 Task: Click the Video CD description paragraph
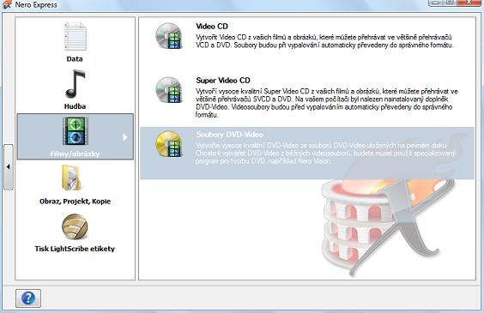point(324,41)
